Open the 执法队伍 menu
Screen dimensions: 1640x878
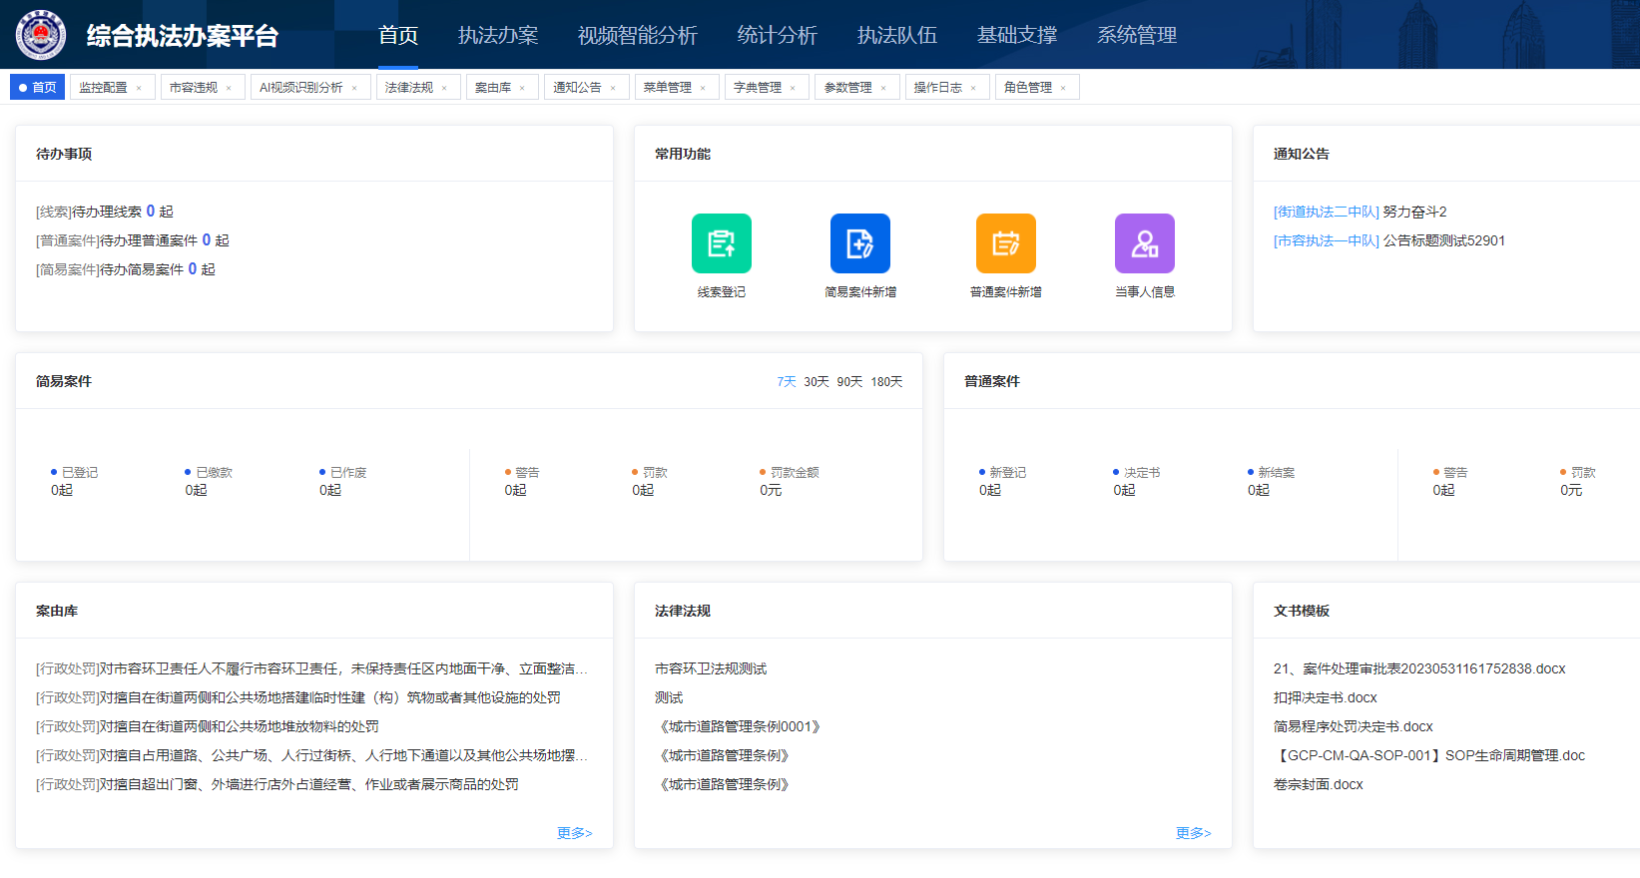point(897,35)
